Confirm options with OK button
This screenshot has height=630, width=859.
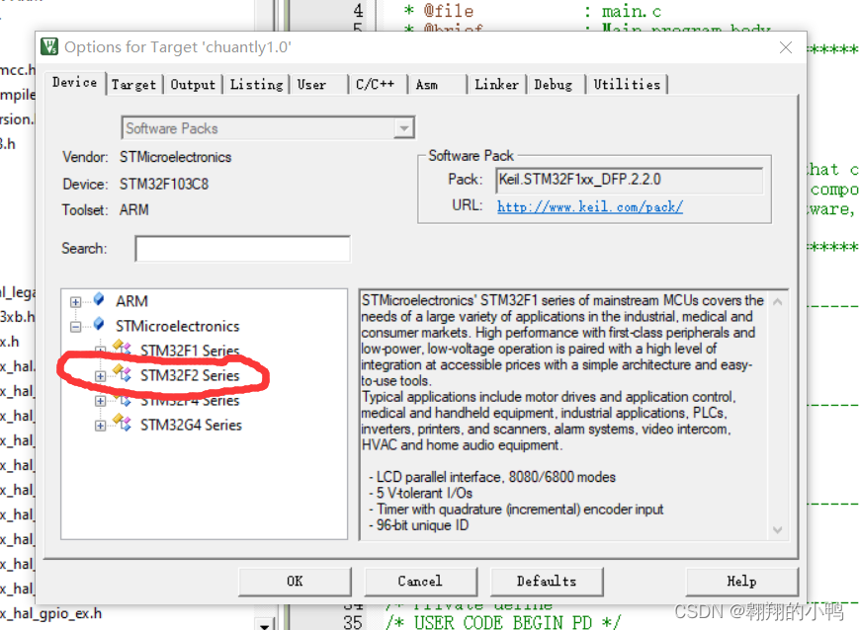(295, 582)
